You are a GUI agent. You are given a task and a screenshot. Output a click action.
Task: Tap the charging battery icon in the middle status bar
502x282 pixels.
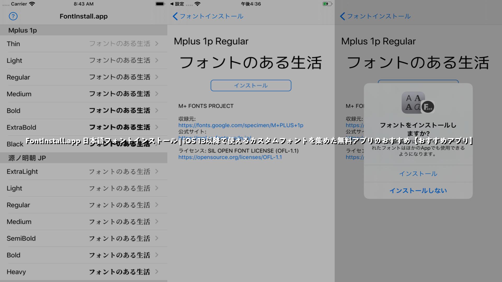click(327, 4)
